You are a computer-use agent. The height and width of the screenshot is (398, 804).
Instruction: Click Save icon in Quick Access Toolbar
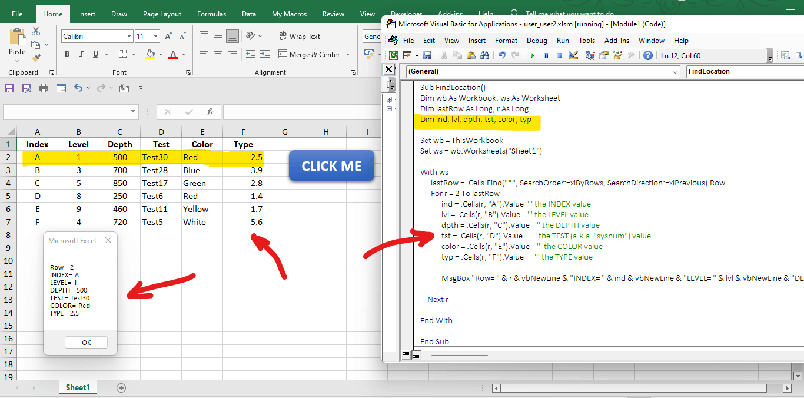[9, 88]
